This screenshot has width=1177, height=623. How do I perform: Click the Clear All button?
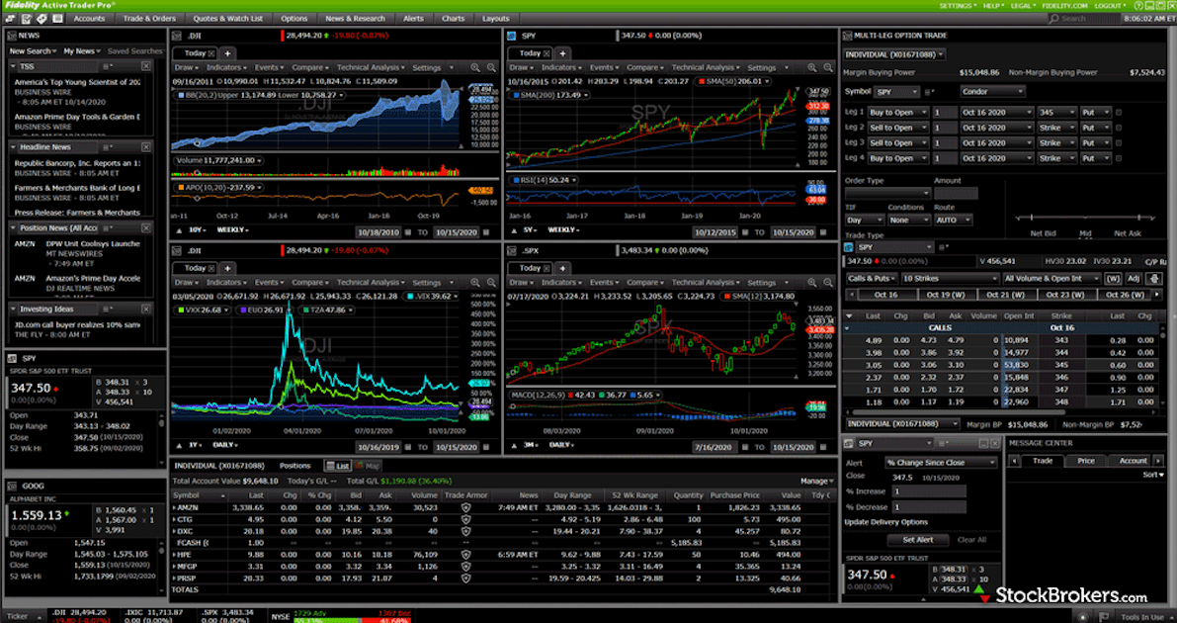[971, 540]
